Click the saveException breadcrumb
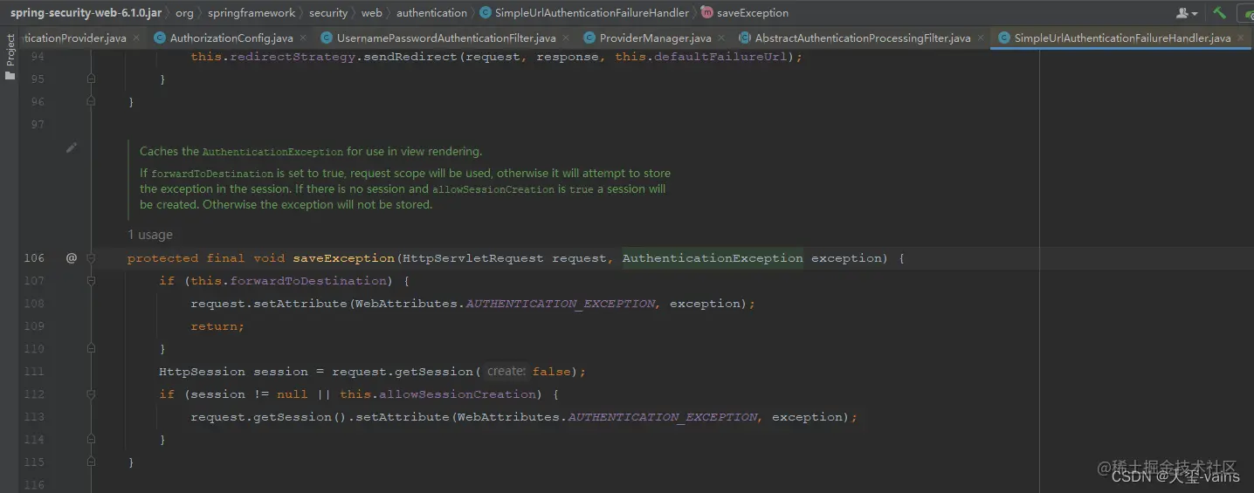This screenshot has height=493, width=1254. pos(753,13)
